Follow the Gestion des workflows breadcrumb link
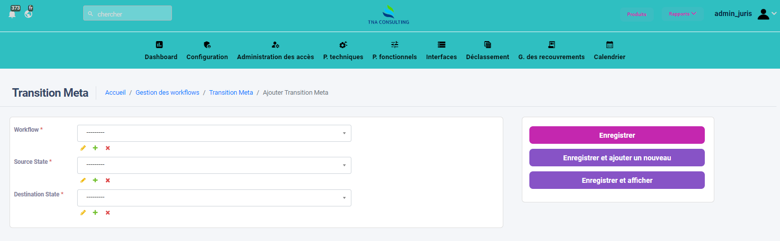Image resolution: width=780 pixels, height=241 pixels. coord(167,93)
